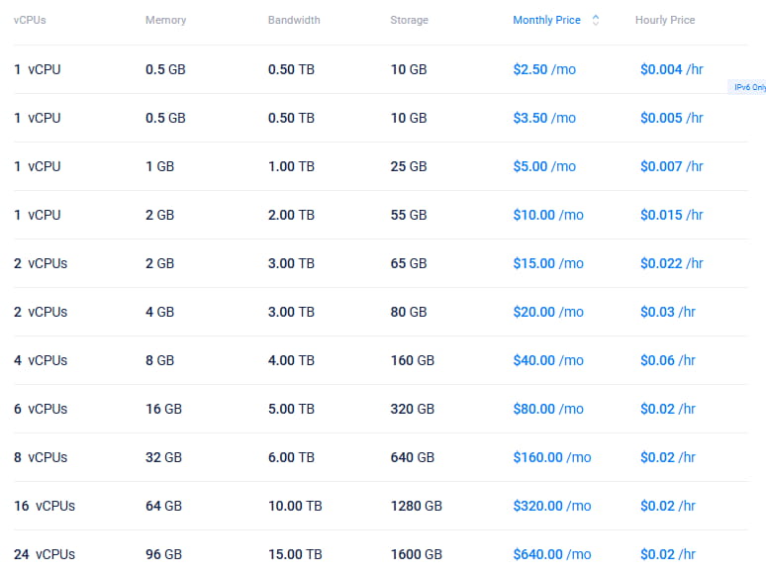This screenshot has width=766, height=573.
Task: Select the $3.50 /mo plan price
Action: (544, 118)
